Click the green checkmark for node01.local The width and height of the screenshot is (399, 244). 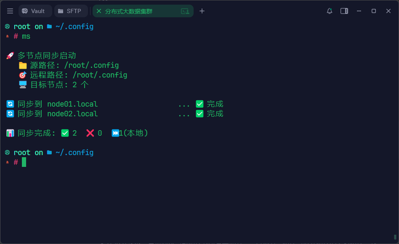[199, 104]
